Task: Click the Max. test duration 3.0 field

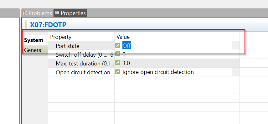Action: (177, 63)
